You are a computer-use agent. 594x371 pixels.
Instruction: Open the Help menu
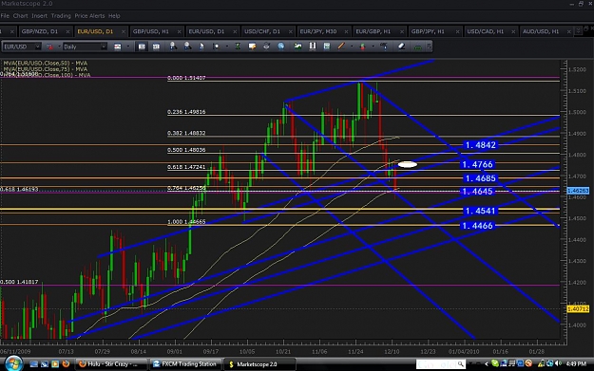pos(114,16)
